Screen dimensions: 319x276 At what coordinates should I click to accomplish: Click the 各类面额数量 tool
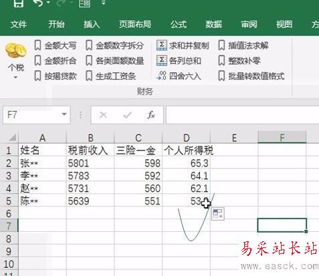click(x=115, y=61)
